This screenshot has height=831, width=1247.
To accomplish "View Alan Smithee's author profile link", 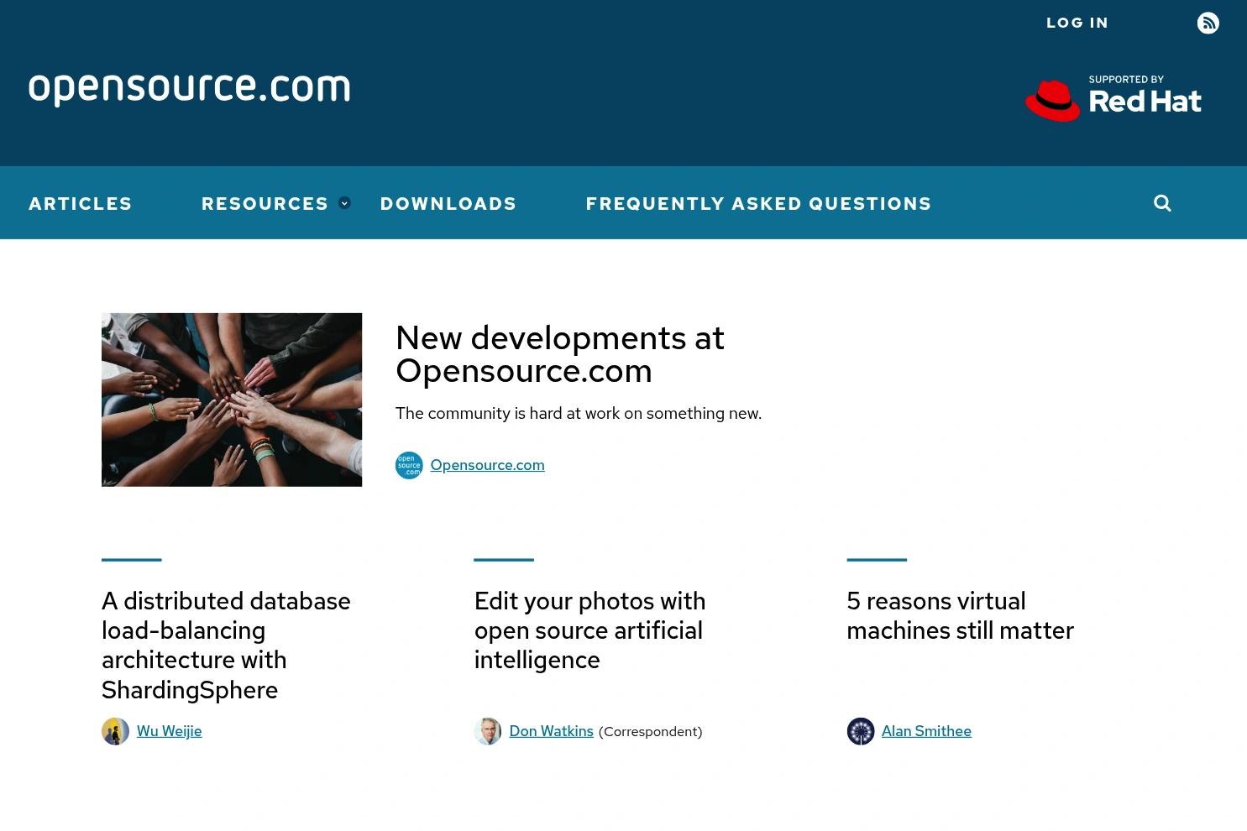I will pos(926,731).
